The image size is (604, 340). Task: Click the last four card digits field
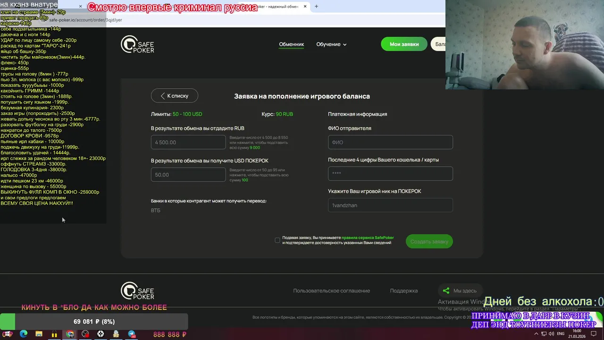[x=390, y=173]
